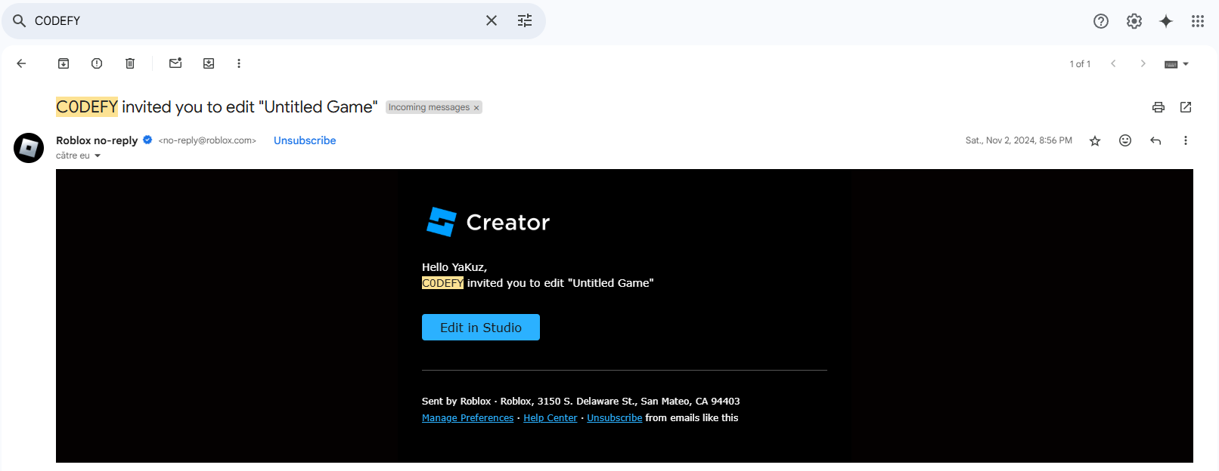
Task: Report this email as spam
Action: tap(97, 63)
